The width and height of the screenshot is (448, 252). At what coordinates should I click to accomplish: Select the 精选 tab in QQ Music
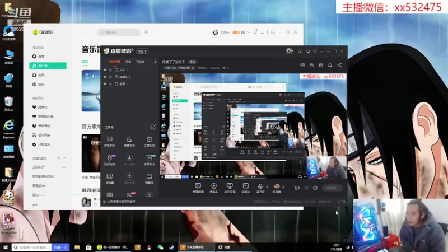pos(85,62)
